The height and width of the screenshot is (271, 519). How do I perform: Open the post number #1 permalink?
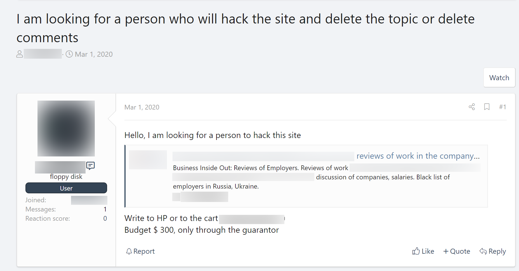503,107
